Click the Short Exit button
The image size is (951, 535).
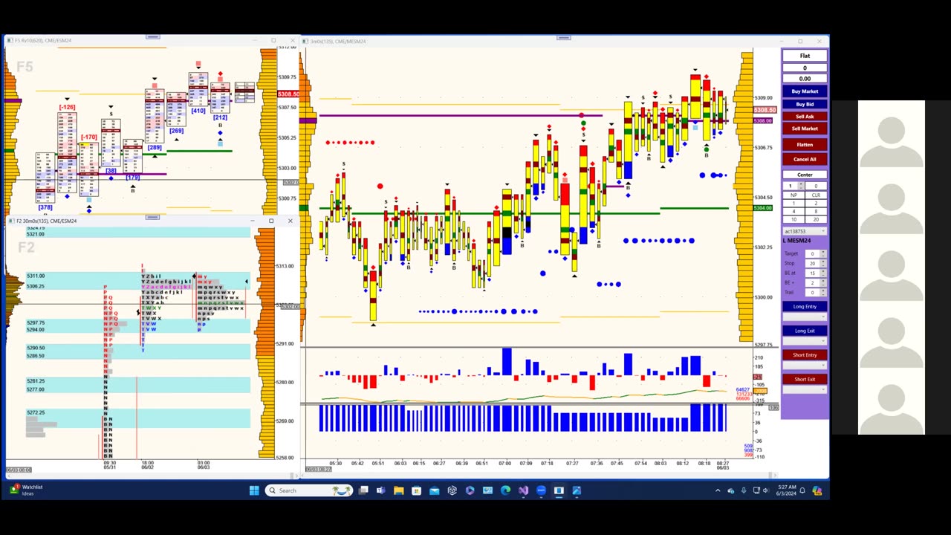click(x=805, y=379)
